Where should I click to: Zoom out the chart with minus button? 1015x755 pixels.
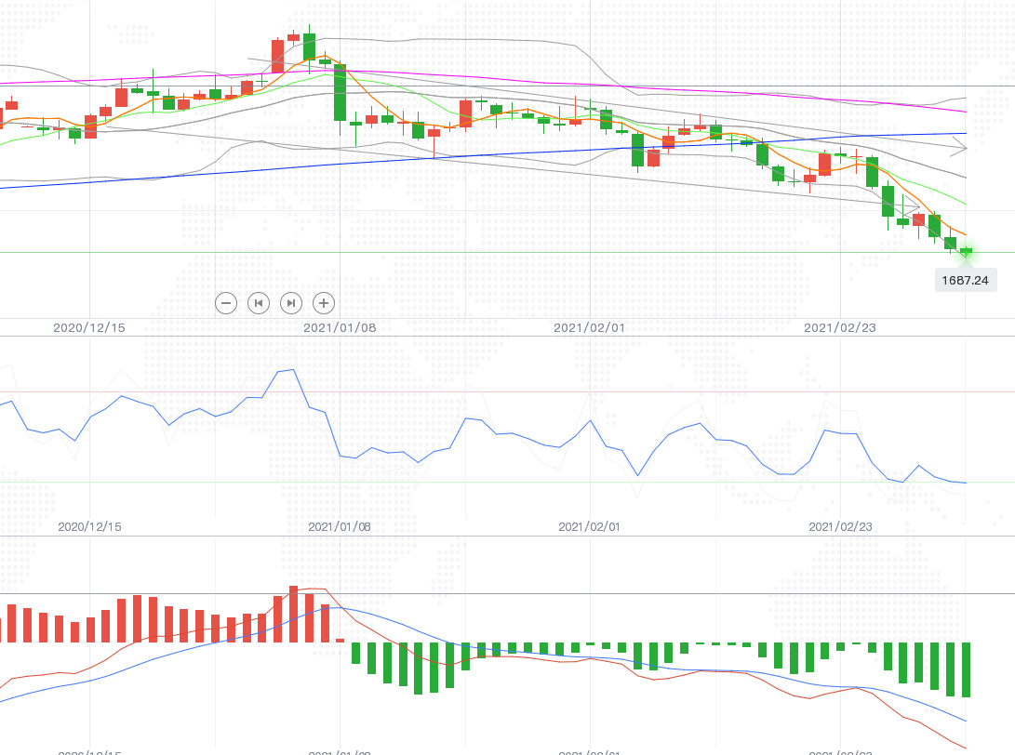pyautogui.click(x=226, y=303)
